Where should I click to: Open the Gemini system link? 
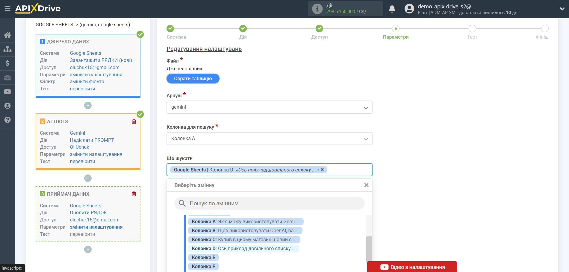tap(77, 133)
